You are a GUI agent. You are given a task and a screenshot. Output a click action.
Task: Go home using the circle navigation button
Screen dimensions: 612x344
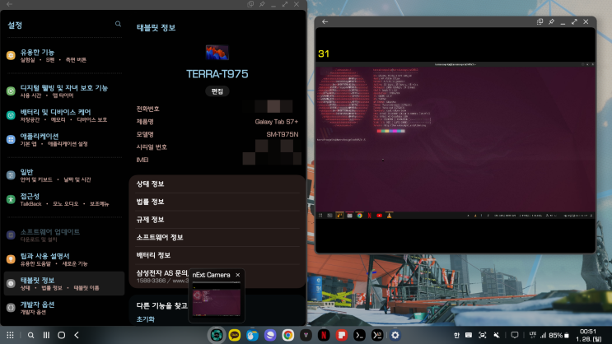[x=61, y=336]
